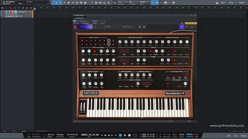Viewport: 248px width, 139px height.
Task: Go to next Arturia preset arrow
Action: (144, 27)
